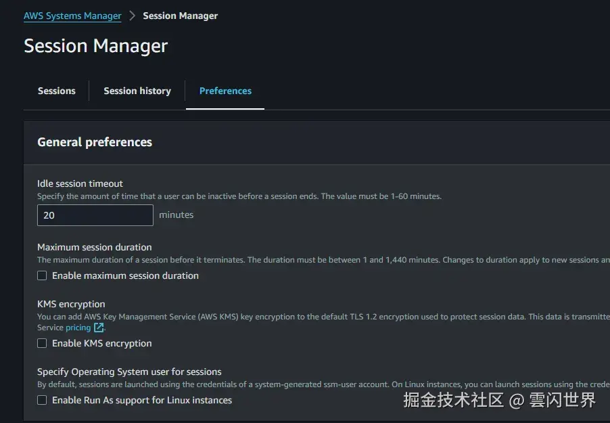Switch to the Sessions tab

point(56,91)
